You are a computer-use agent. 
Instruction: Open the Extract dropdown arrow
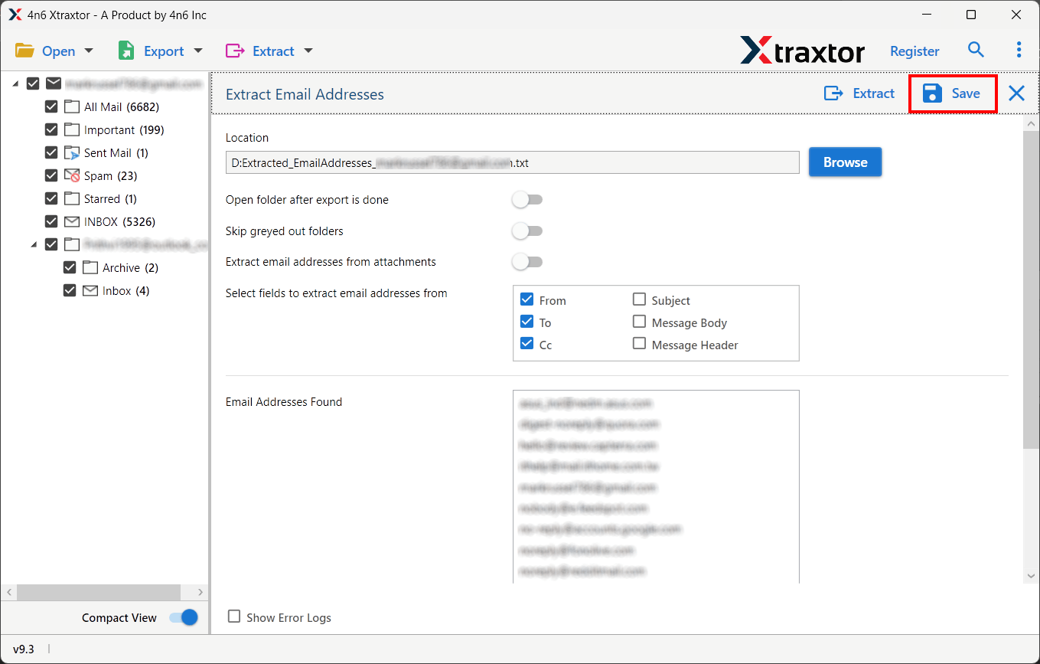[x=308, y=51]
